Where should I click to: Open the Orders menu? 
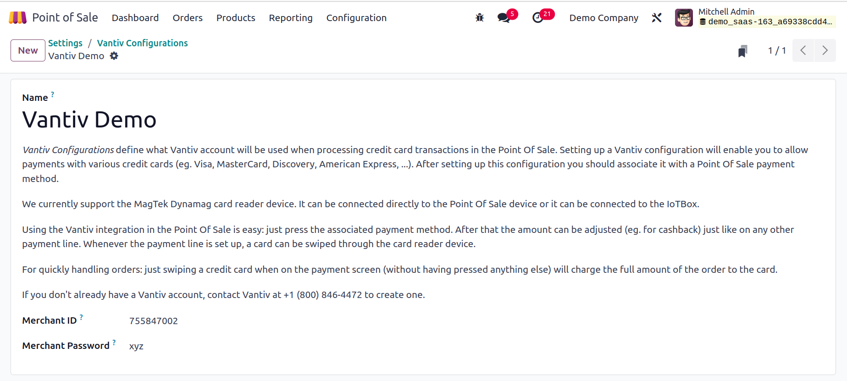coord(188,17)
